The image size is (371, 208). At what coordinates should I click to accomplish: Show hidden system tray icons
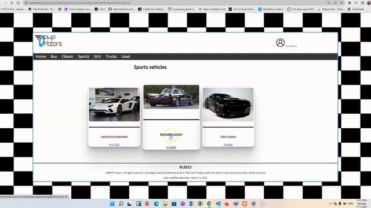(330, 203)
